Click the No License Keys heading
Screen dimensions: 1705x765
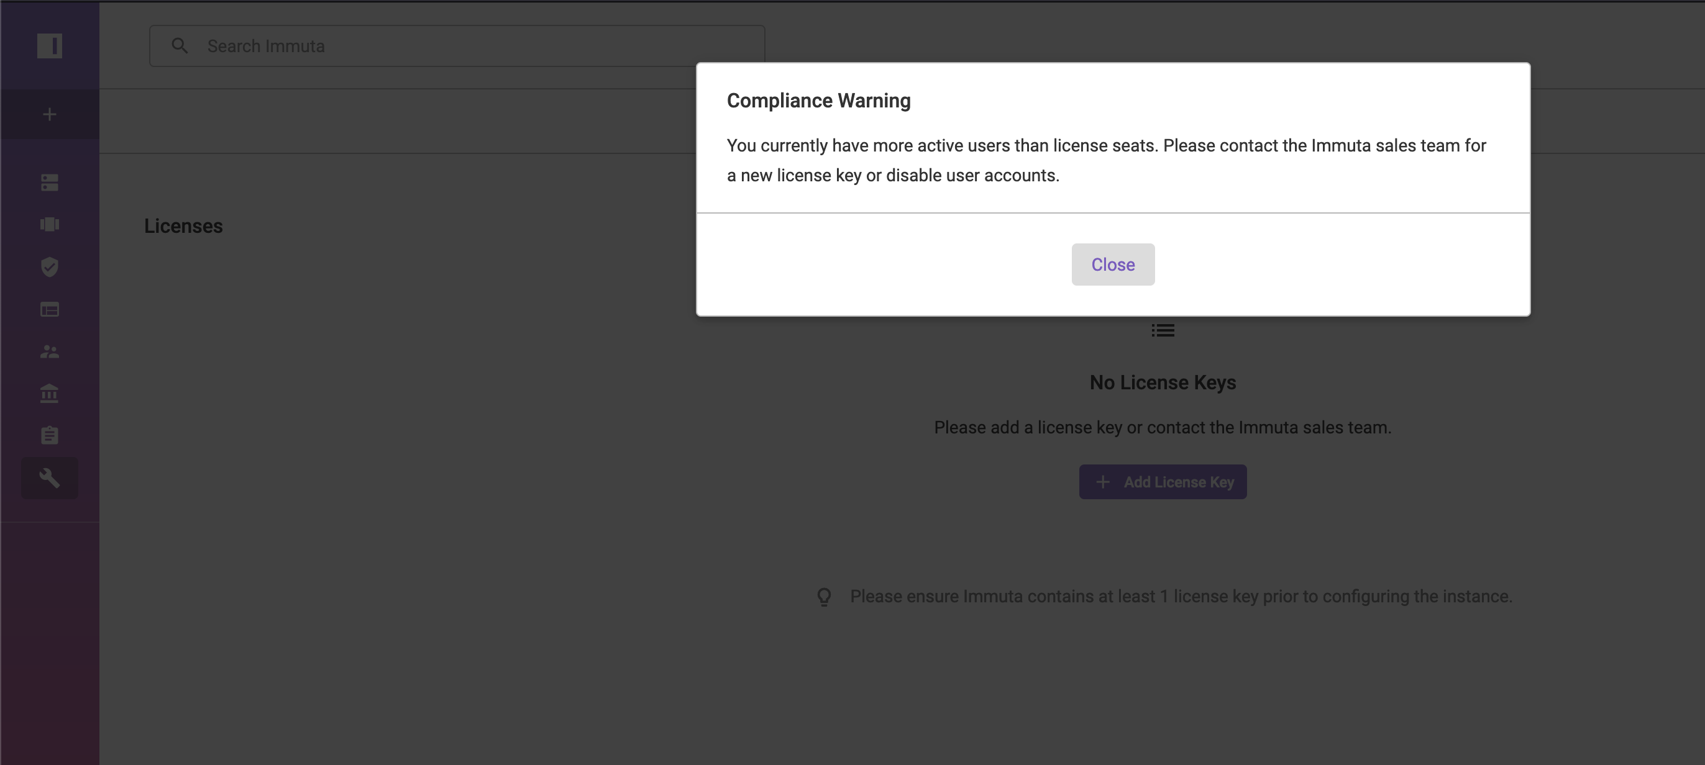pos(1163,383)
